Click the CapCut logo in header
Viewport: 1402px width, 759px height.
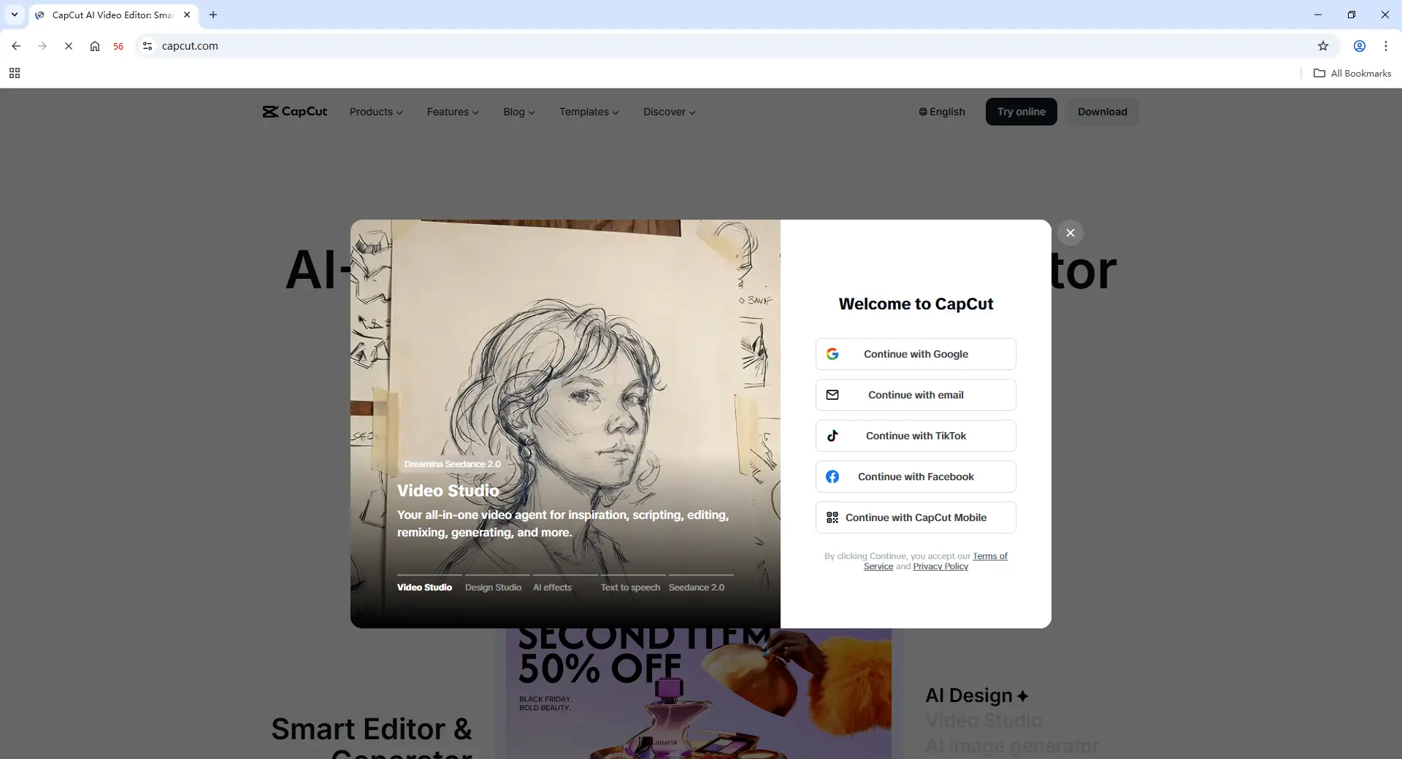(x=295, y=112)
